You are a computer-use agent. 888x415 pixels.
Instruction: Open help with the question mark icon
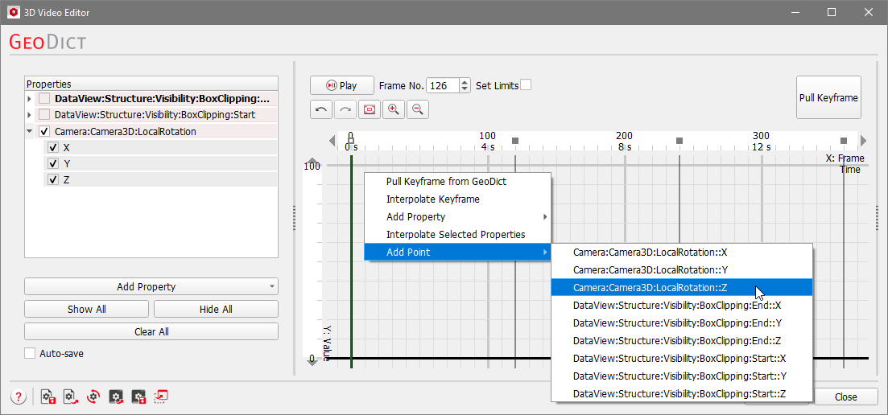19,397
